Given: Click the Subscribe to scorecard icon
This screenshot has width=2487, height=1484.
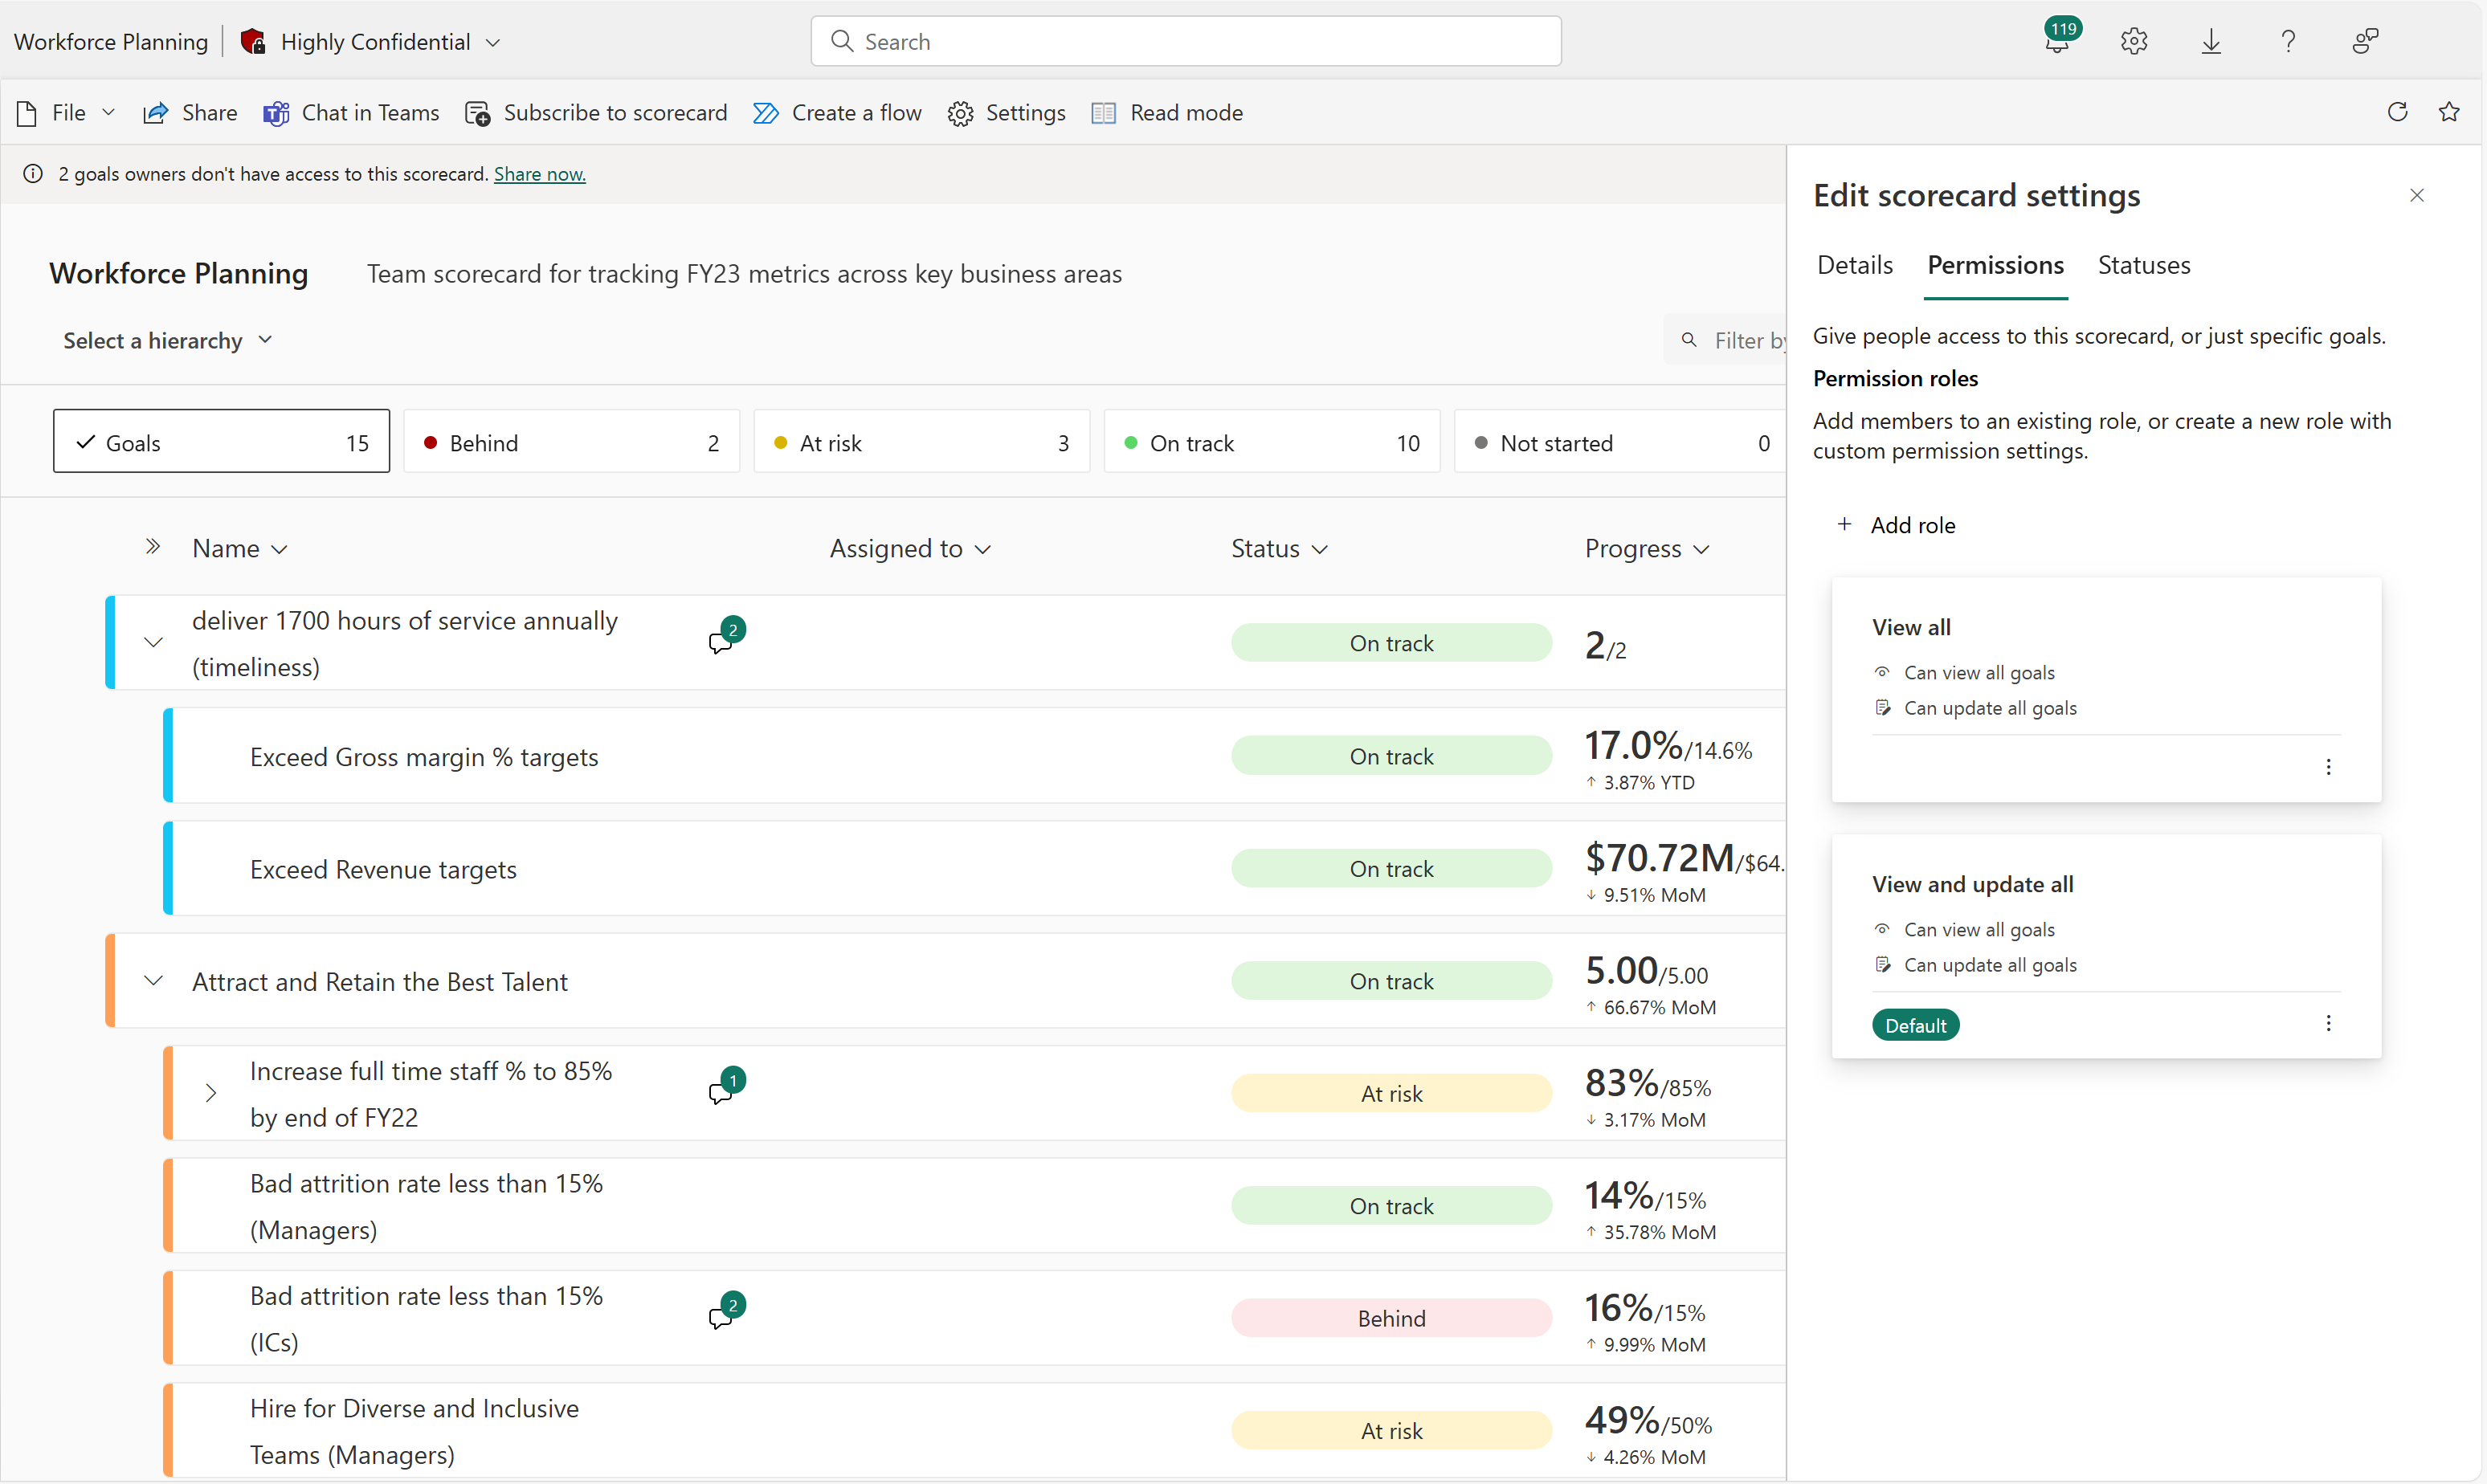Looking at the screenshot, I should pyautogui.click(x=479, y=112).
